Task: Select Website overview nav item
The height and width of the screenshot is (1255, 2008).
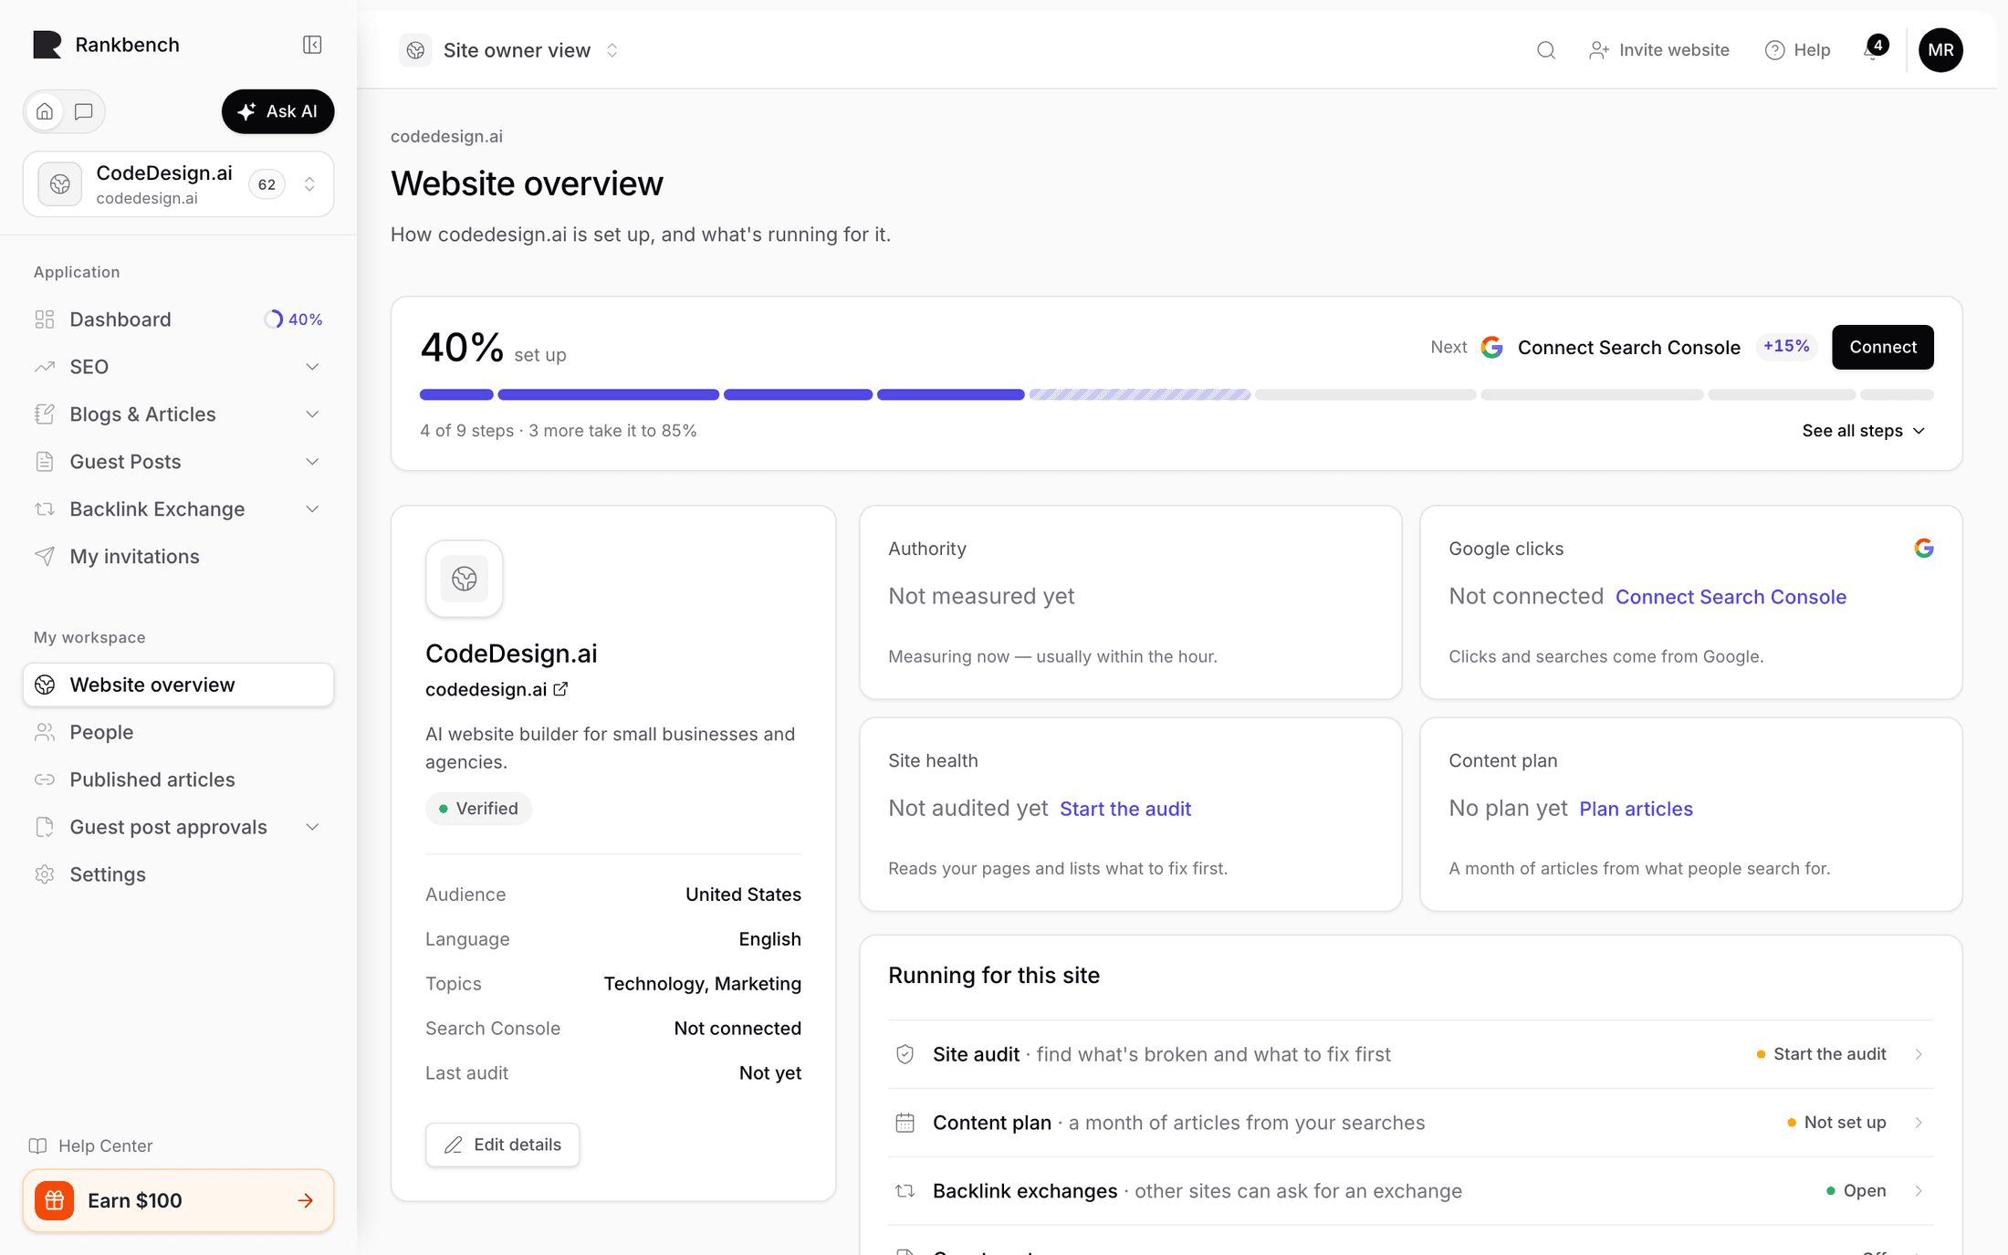Action: (178, 685)
